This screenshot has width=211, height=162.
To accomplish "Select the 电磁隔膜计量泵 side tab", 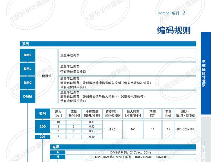I will pyautogui.click(x=206, y=73).
